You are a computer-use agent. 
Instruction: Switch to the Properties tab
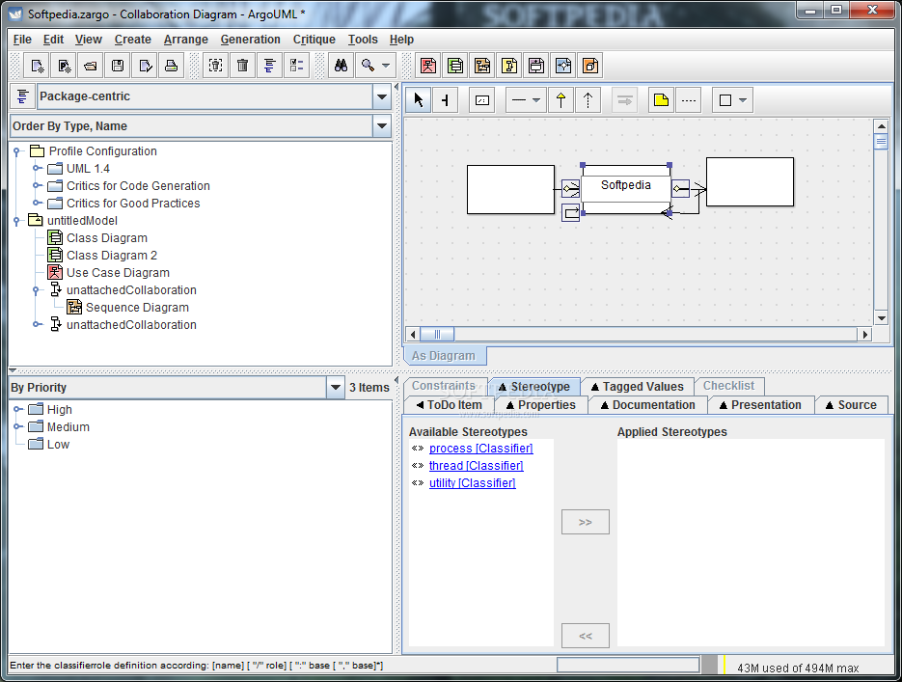541,405
